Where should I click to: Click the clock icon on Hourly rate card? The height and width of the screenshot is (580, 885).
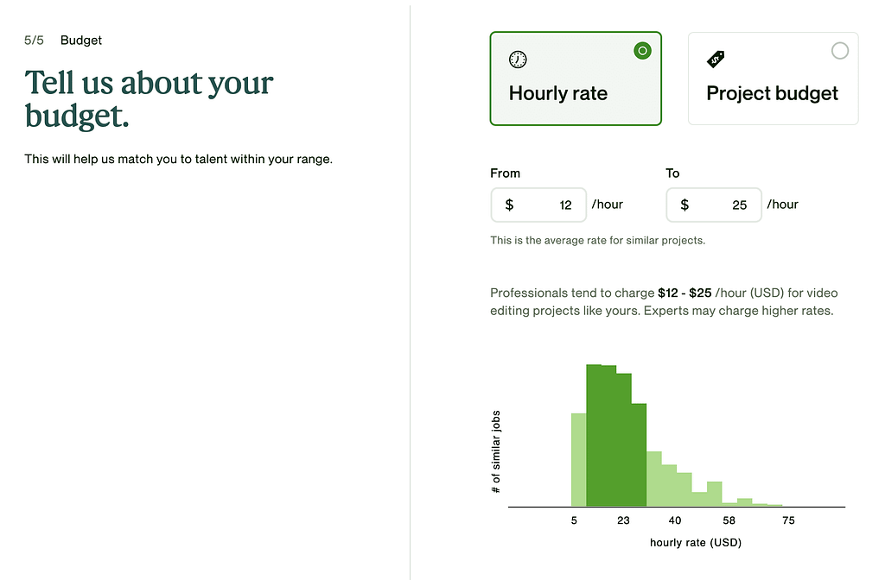coord(518,60)
